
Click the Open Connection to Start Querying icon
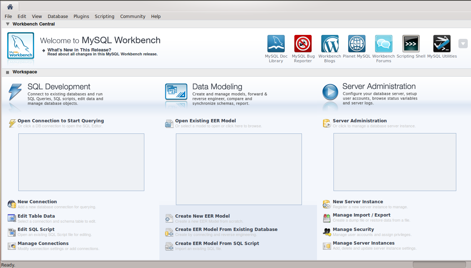coord(12,123)
